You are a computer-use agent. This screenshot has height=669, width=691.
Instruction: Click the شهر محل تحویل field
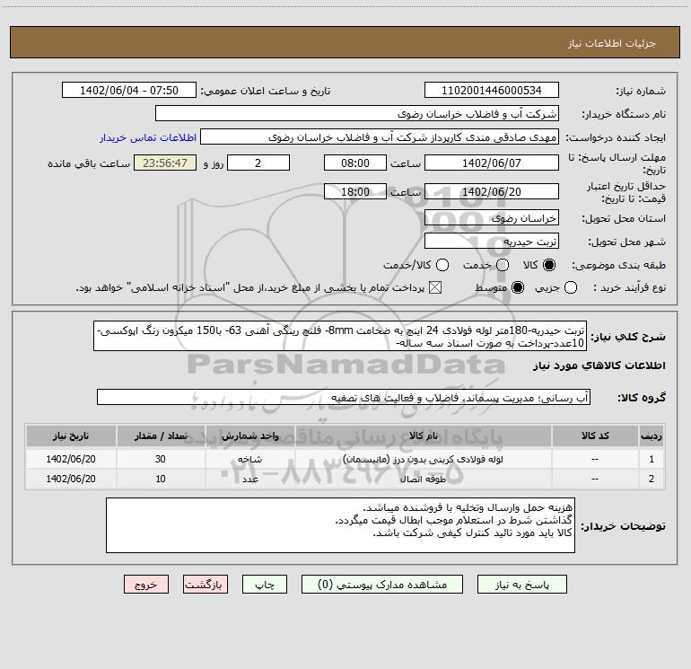tap(492, 241)
